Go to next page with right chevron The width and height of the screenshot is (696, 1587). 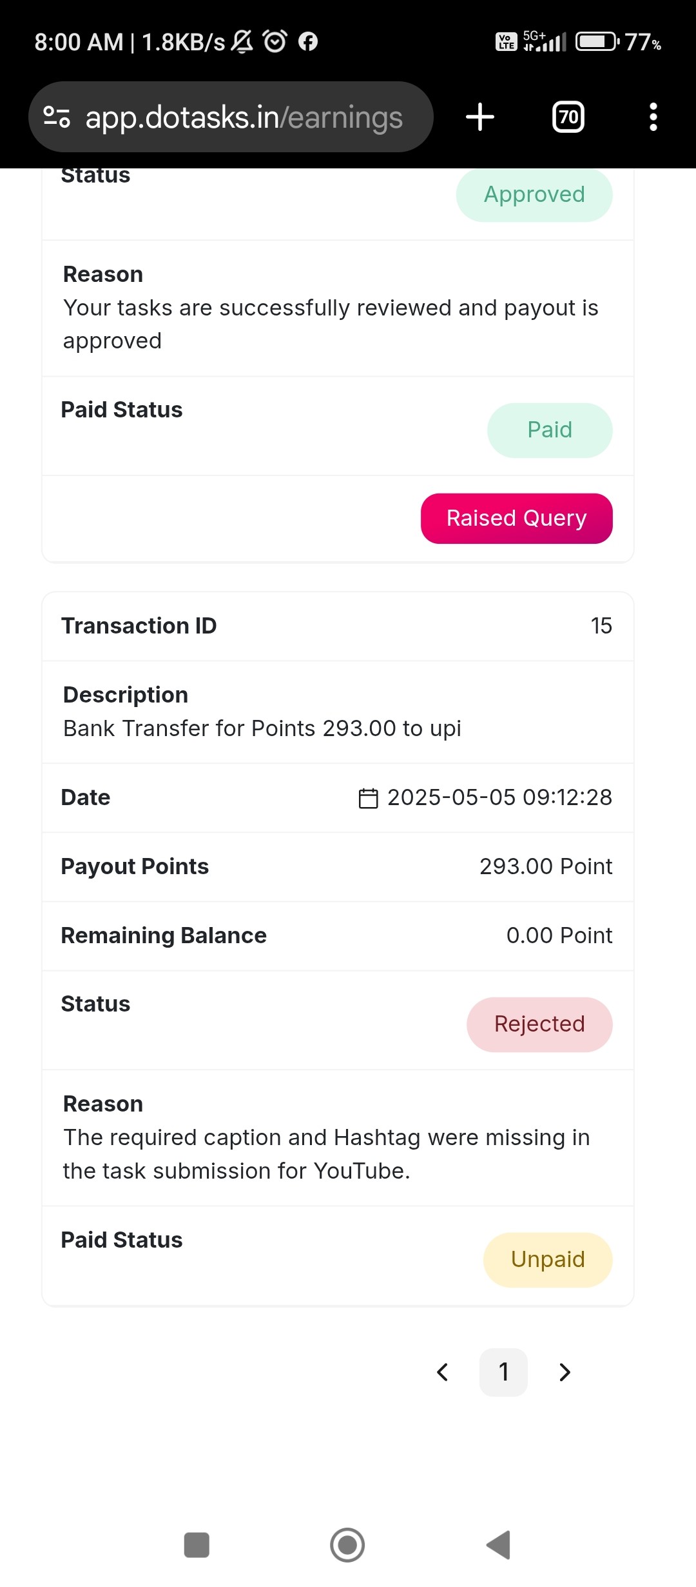(565, 1372)
